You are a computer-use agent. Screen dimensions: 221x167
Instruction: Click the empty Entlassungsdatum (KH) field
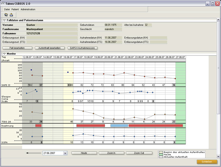click(x=158, y=38)
